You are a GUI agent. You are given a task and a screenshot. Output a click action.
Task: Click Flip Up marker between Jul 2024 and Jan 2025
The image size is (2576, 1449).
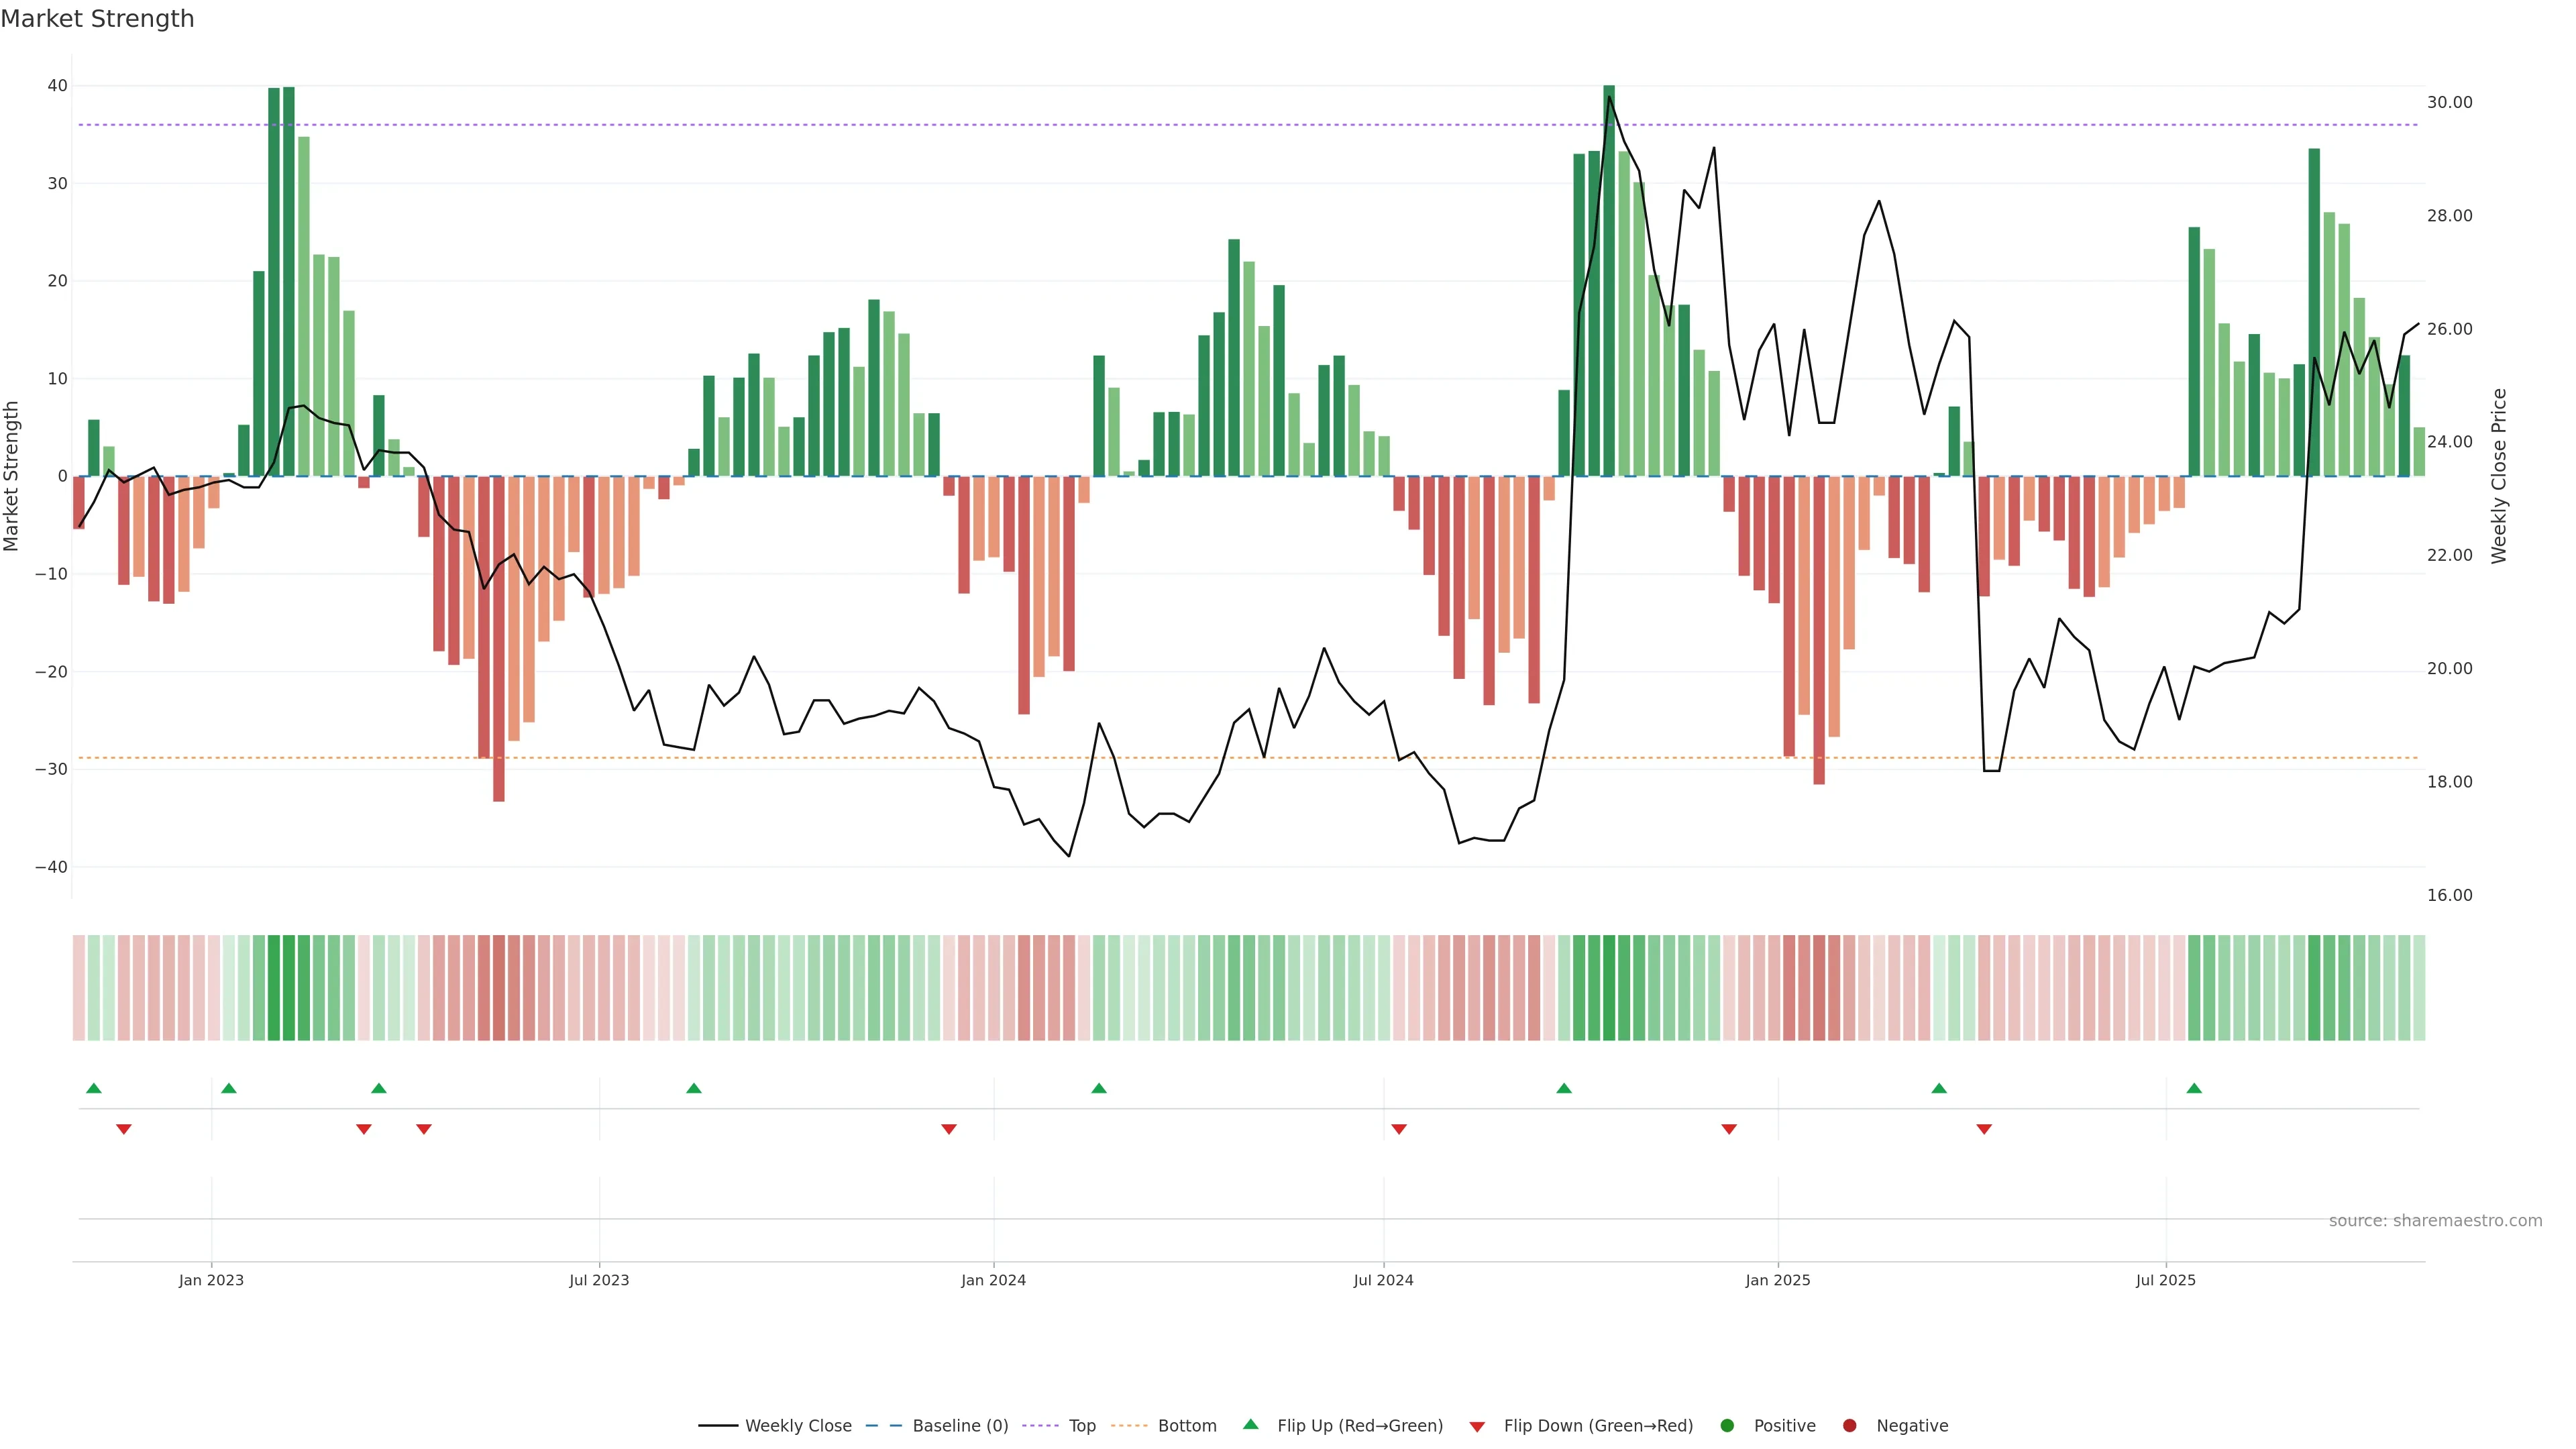[1564, 1088]
